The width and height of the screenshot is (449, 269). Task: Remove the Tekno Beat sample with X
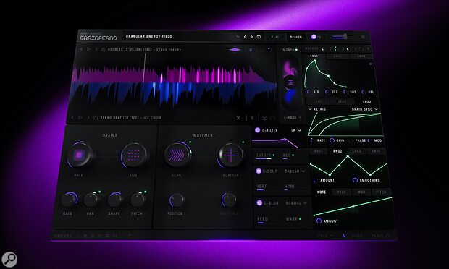pos(238,118)
